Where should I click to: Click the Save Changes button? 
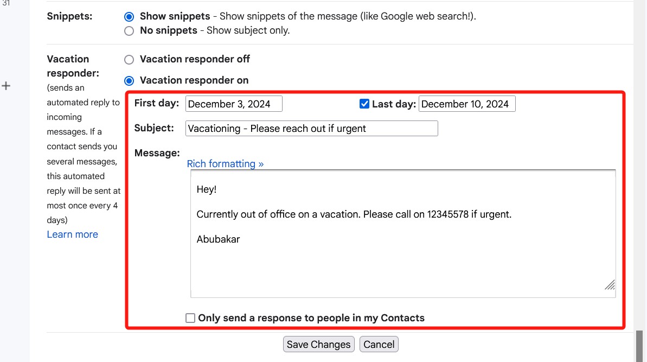(318, 344)
